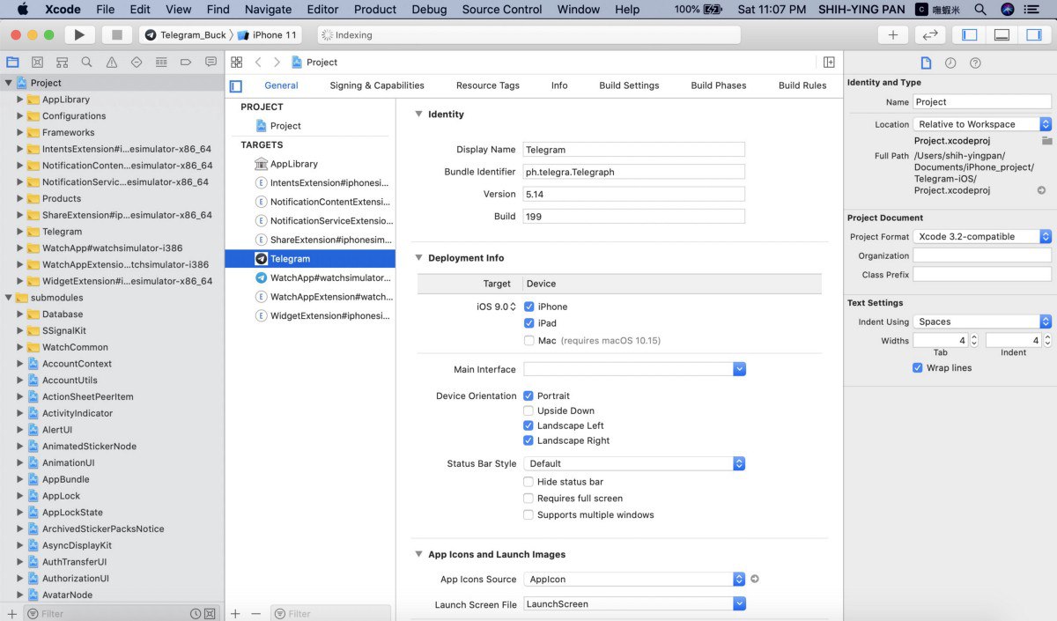Open macOS Spotlight search icon

coord(980,9)
